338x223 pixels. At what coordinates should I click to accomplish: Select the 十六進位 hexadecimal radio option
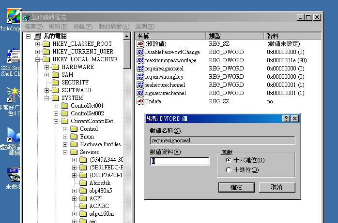(229, 160)
